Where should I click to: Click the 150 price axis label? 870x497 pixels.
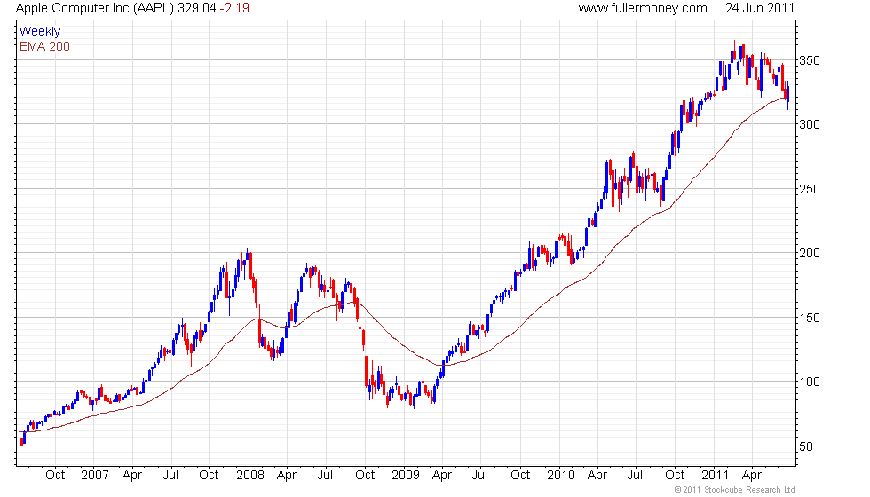point(810,318)
